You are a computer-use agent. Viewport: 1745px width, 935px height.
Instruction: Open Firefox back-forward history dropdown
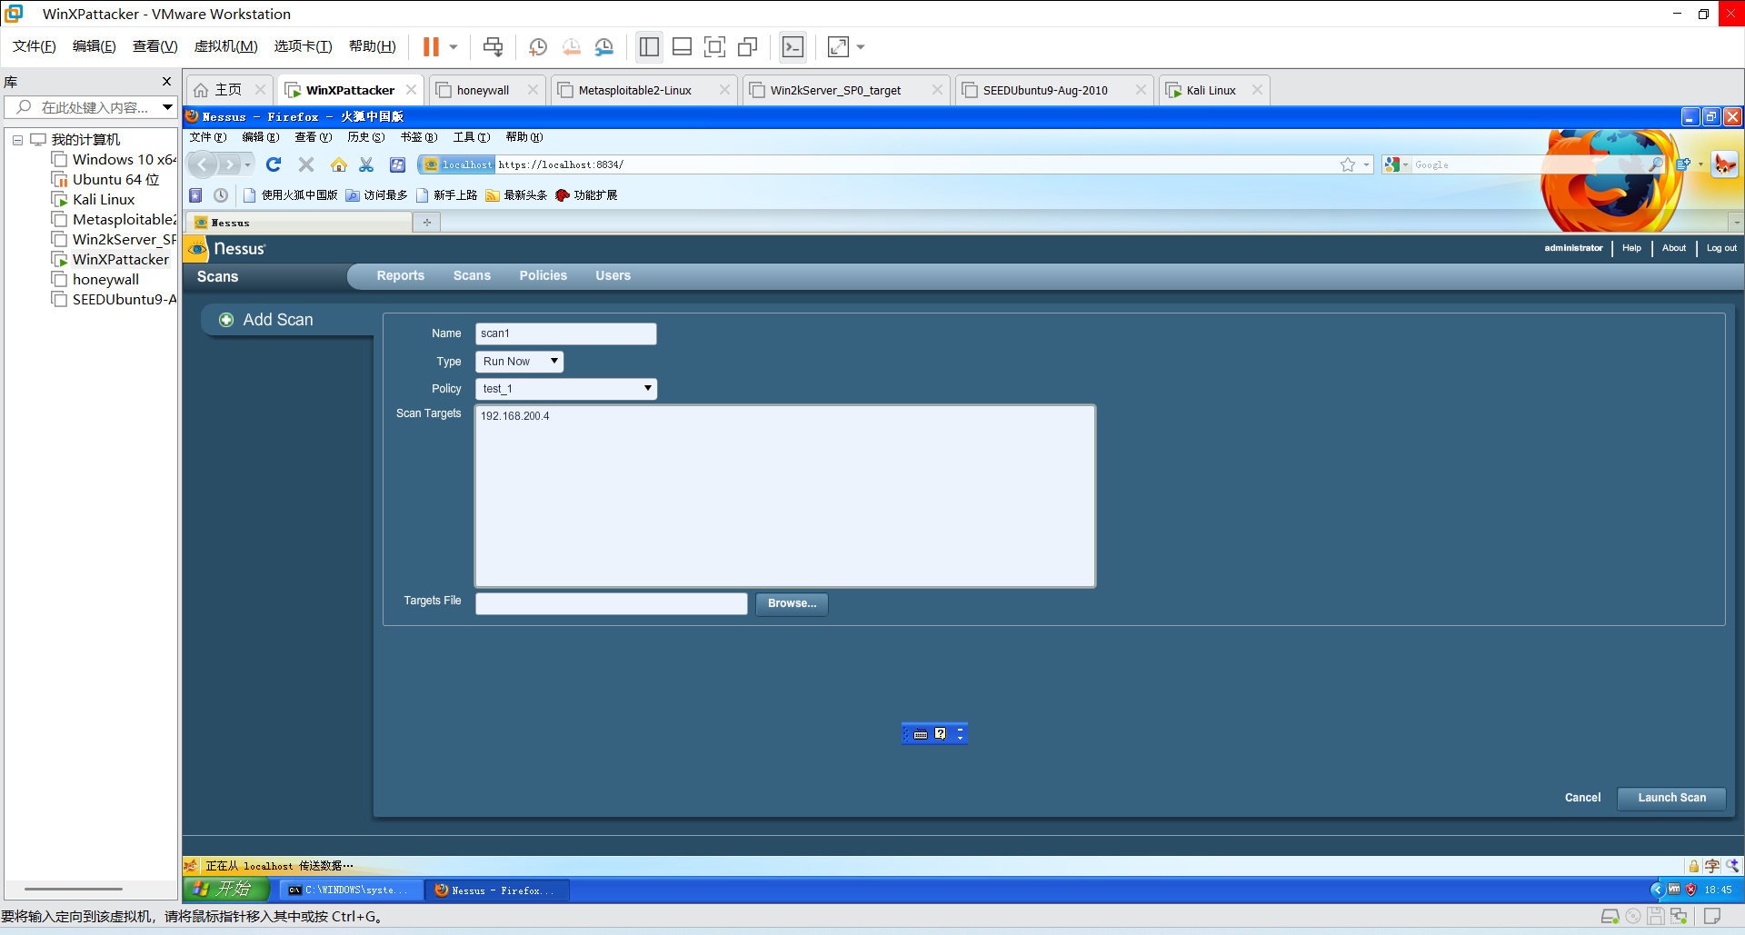pos(248,164)
